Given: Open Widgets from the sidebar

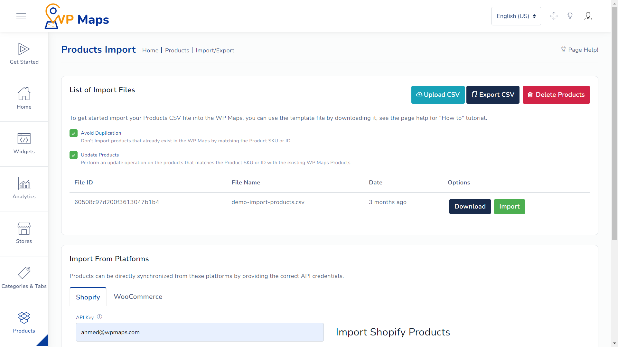Looking at the screenshot, I should click(x=24, y=139).
